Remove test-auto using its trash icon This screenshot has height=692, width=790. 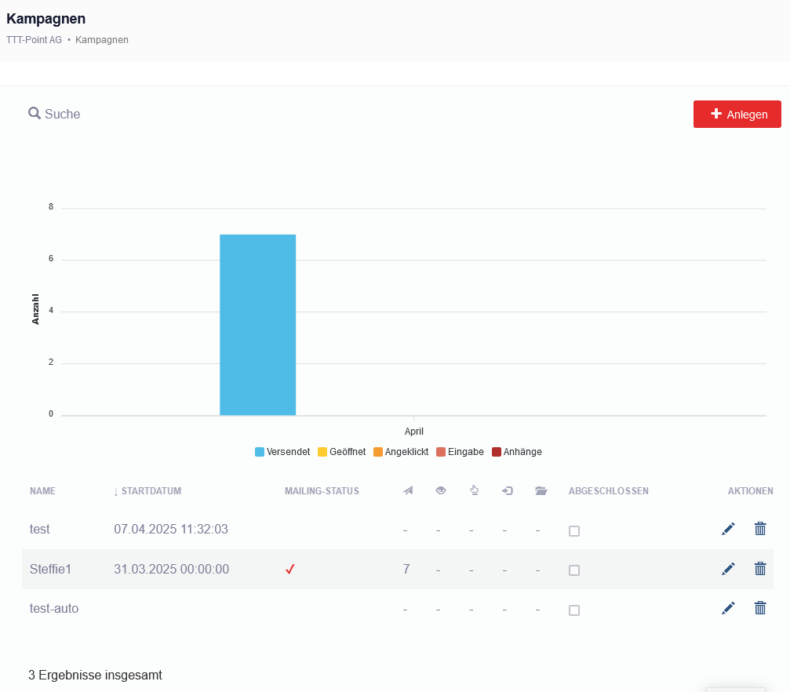pos(759,608)
